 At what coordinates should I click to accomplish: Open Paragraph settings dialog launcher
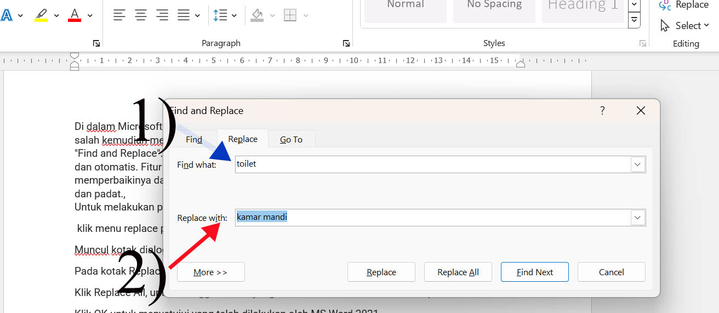pyautogui.click(x=346, y=43)
